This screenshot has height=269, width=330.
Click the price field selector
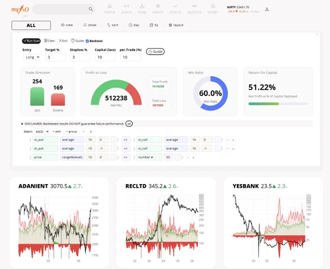pos(45,157)
